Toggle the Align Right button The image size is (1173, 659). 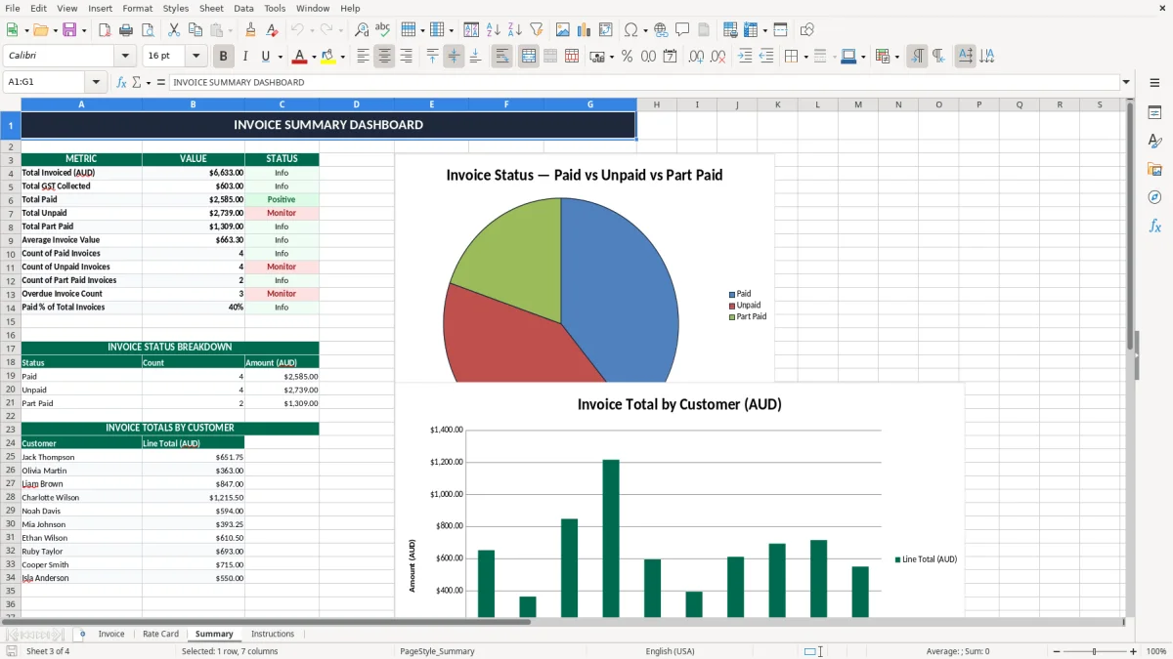pyautogui.click(x=406, y=57)
